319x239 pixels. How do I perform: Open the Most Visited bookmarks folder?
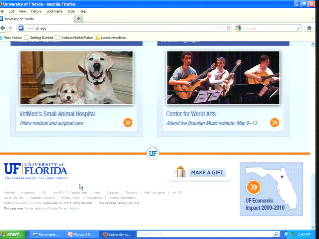(x=11, y=38)
